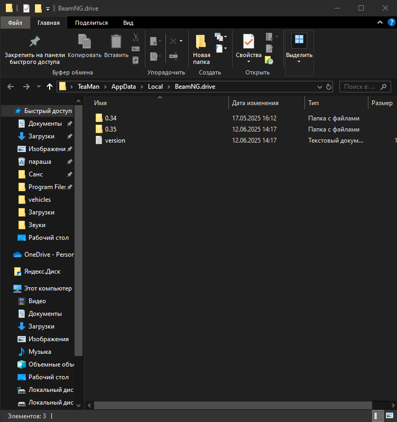Open the Customize Quick Access Toolbar dropdown
The height and width of the screenshot is (422, 397).
click(48, 9)
